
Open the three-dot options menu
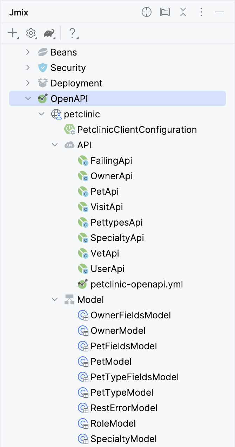(x=201, y=12)
